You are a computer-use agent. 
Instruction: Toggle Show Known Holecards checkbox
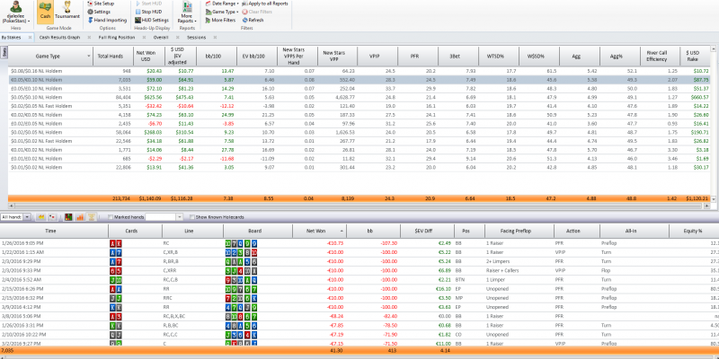(x=192, y=217)
